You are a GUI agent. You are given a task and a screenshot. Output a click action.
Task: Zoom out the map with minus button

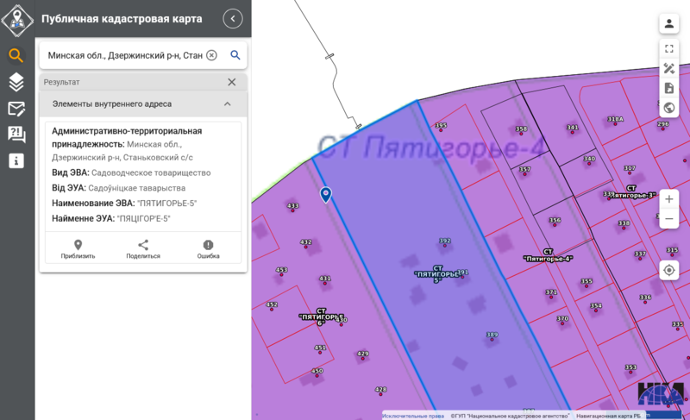pyautogui.click(x=669, y=220)
